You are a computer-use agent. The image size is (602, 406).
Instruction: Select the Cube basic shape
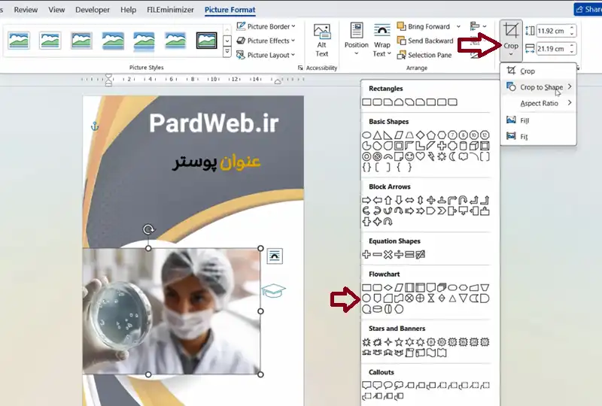(474, 146)
